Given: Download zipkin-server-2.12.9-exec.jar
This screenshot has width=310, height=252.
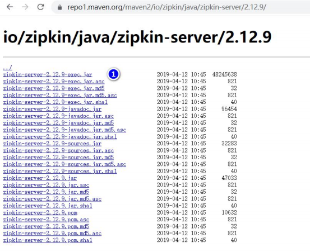Looking at the screenshot, I should [48, 75].
